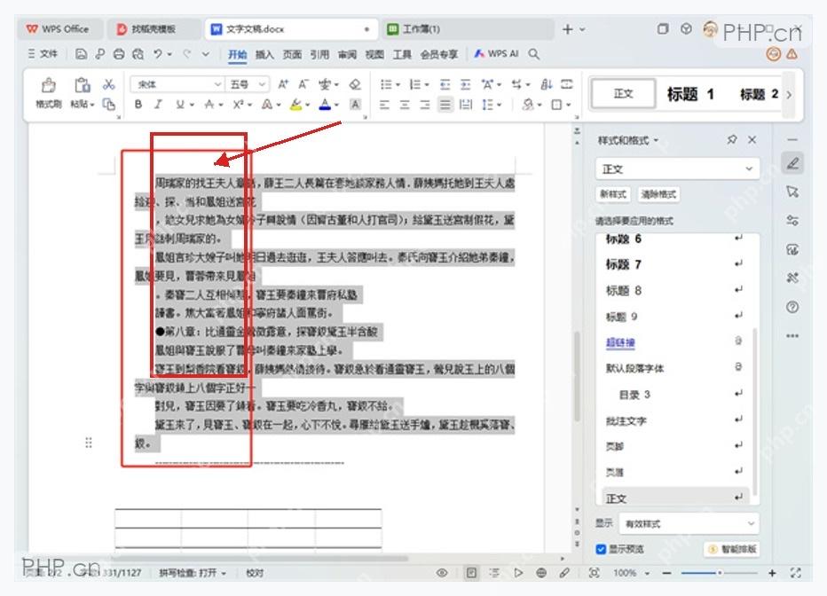Click the Print icon in quick access toolbar
The height and width of the screenshot is (596, 827).
point(119,54)
